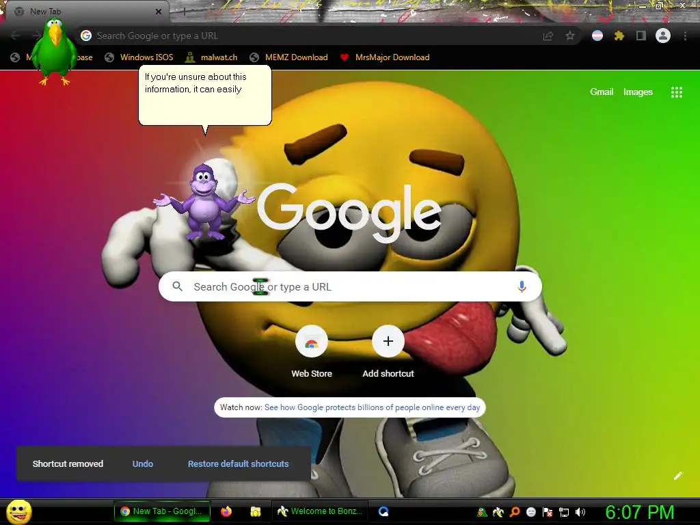Open the 'See how Google protects billions' link

coord(372,407)
